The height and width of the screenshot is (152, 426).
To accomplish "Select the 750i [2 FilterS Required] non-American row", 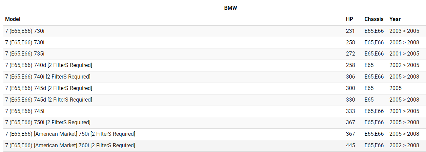I will click(48, 123).
